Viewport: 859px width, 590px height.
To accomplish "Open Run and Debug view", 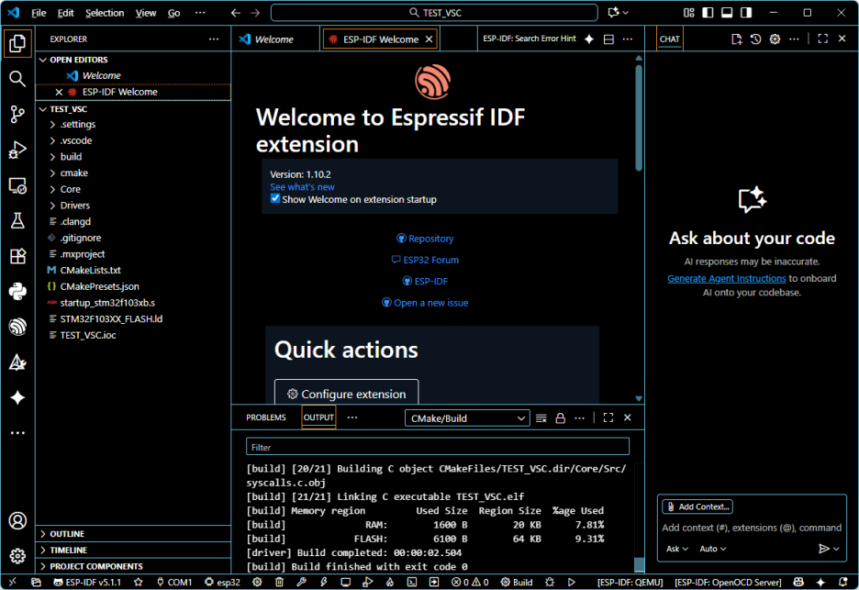I will pyautogui.click(x=17, y=150).
